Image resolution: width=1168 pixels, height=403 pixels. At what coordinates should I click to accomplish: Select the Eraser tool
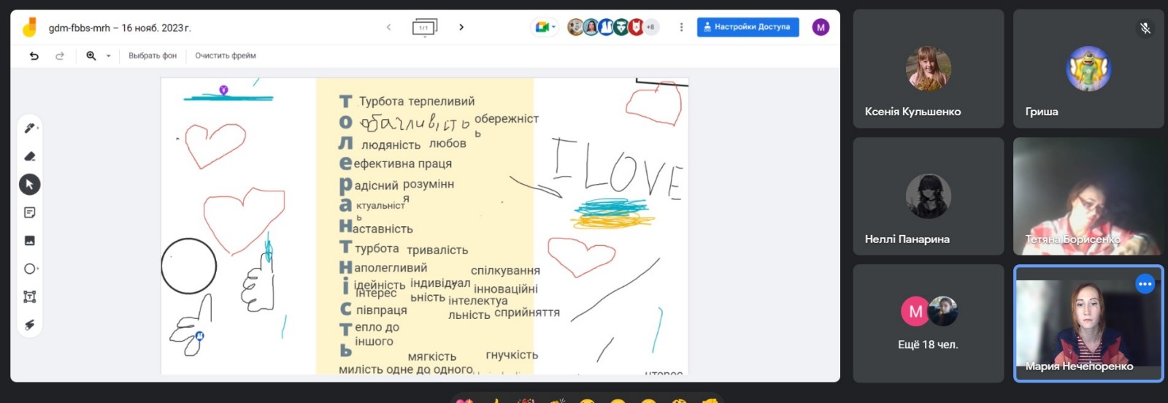29,156
